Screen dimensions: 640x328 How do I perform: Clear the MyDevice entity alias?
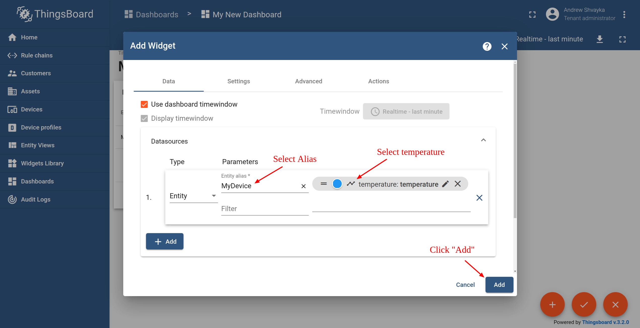pos(304,186)
